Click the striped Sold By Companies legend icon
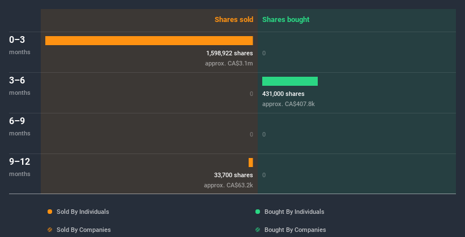This screenshot has height=237, width=465. [50, 230]
